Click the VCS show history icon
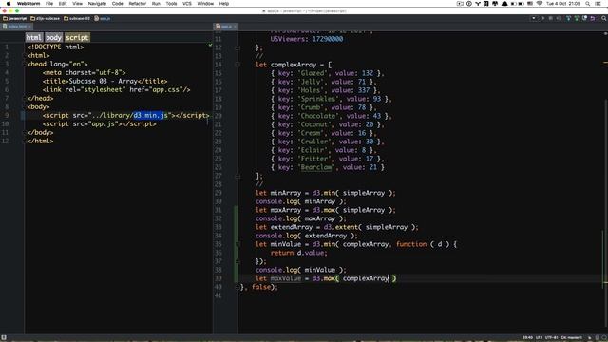608x342 pixels. click(x=585, y=18)
